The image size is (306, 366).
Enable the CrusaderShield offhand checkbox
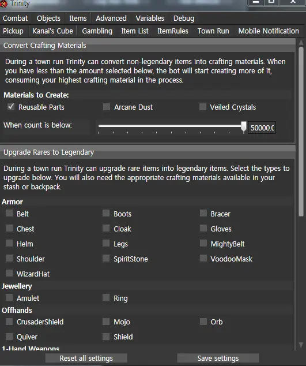click(x=9, y=321)
